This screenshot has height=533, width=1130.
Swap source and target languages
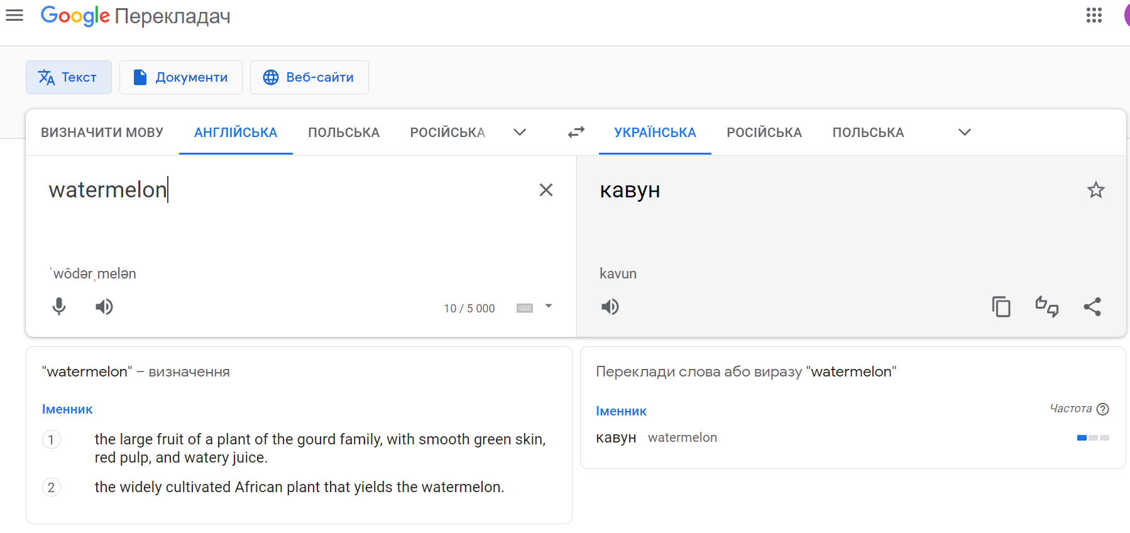[x=576, y=132]
